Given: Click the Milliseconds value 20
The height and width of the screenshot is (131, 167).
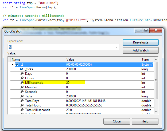Looking at the screenshot, I should point(68,83).
